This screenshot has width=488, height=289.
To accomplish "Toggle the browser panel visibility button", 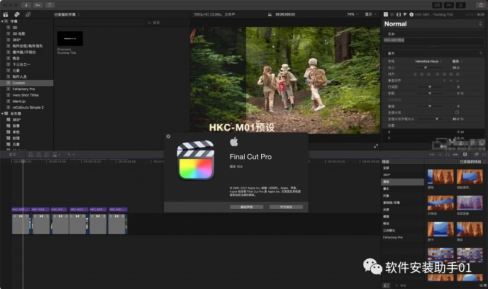I will [437, 5].
